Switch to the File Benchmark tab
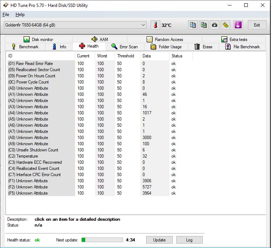The height and width of the screenshot is (248, 271). pos(242,47)
